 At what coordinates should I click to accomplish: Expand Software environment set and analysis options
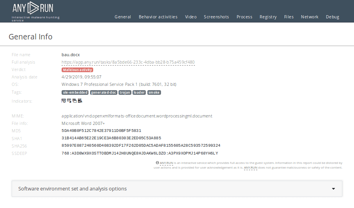[x=73, y=188]
